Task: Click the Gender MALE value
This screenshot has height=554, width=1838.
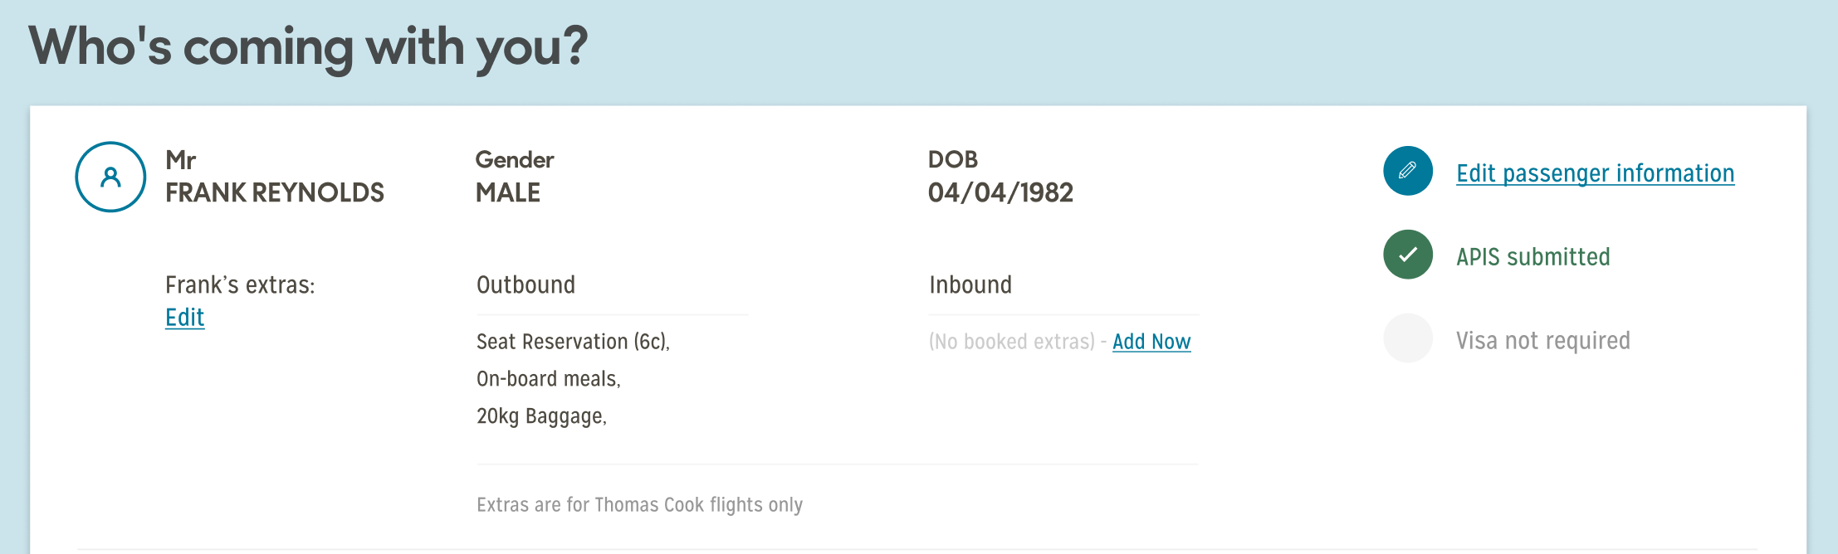Action: (507, 192)
